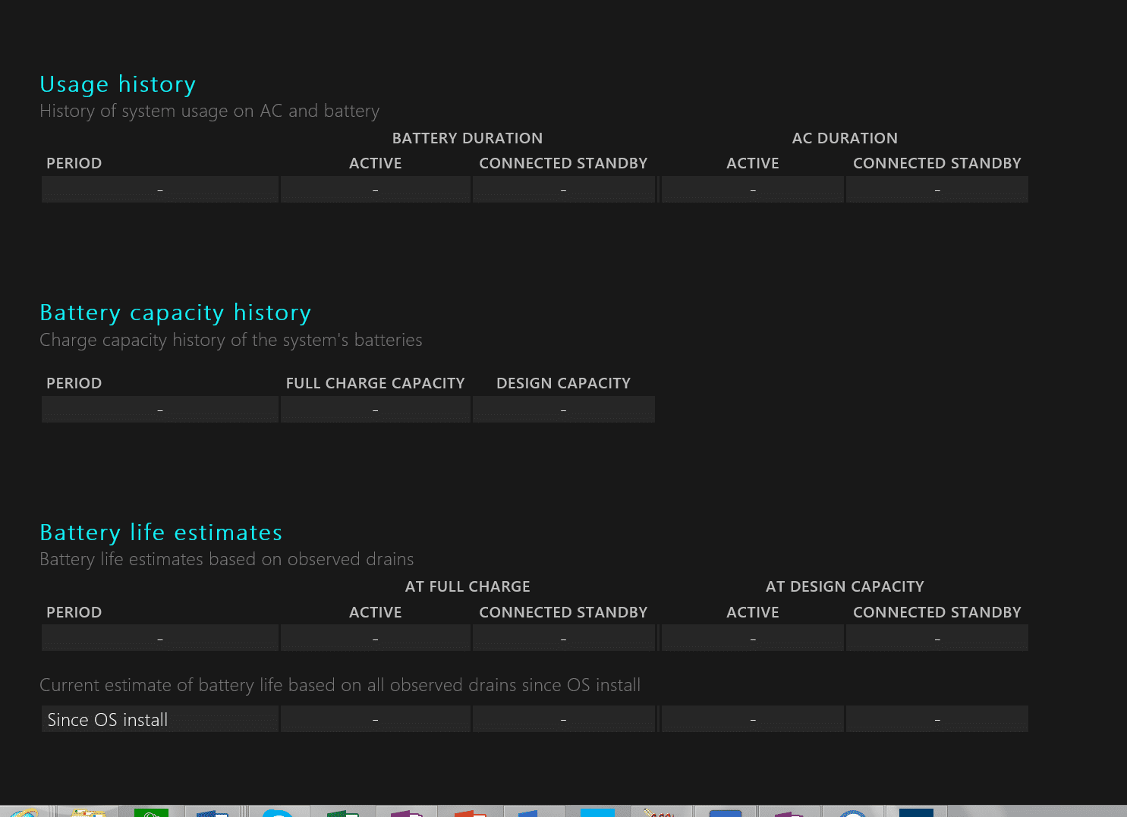Viewport: 1127px width, 817px height.
Task: Click 'PERIOD' header in Usage history table
Action: coord(74,163)
